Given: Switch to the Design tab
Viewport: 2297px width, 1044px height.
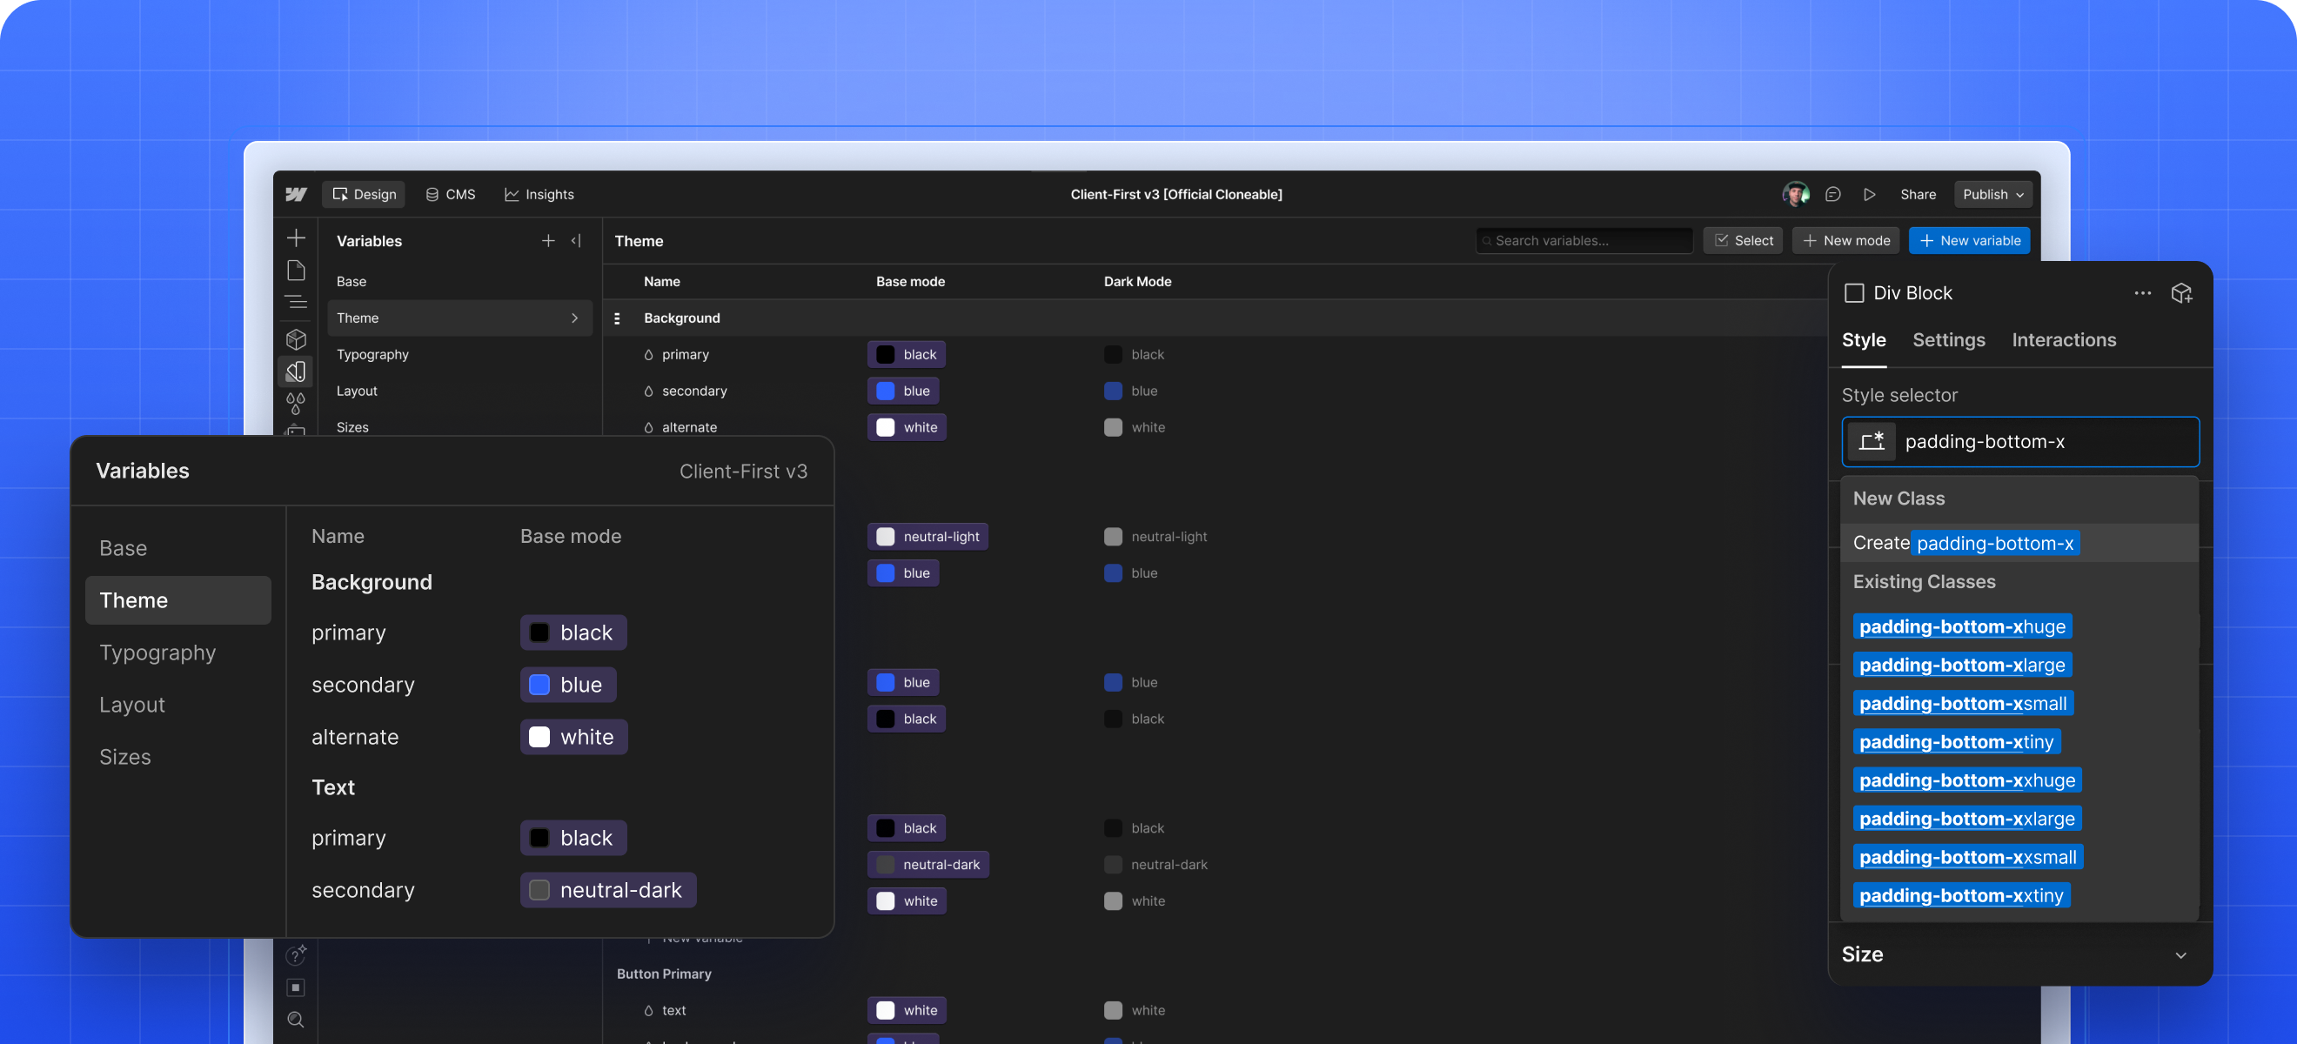Looking at the screenshot, I should (364, 194).
